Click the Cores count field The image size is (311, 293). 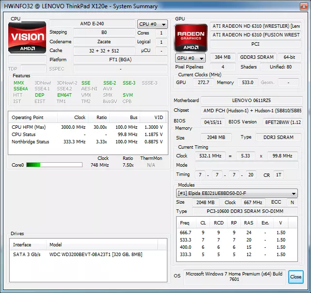pos(161,33)
